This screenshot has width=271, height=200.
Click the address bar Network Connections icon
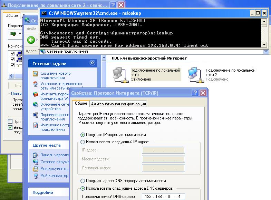pyautogui.click(x=43, y=51)
